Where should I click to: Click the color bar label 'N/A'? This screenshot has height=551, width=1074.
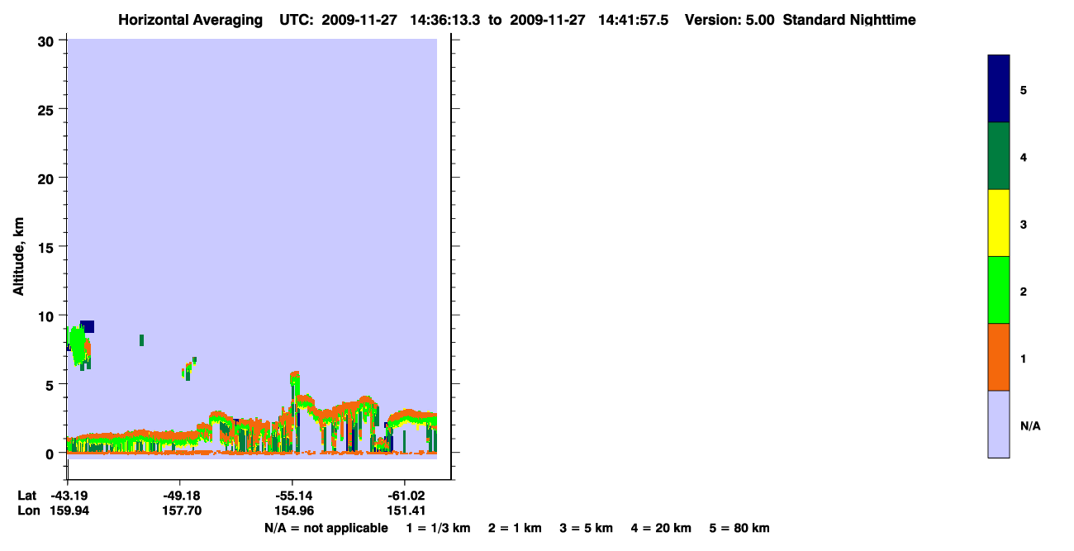click(1030, 426)
